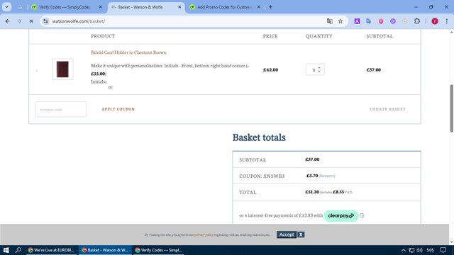
Task: Show hidden system tray icons
Action: click(x=404, y=250)
